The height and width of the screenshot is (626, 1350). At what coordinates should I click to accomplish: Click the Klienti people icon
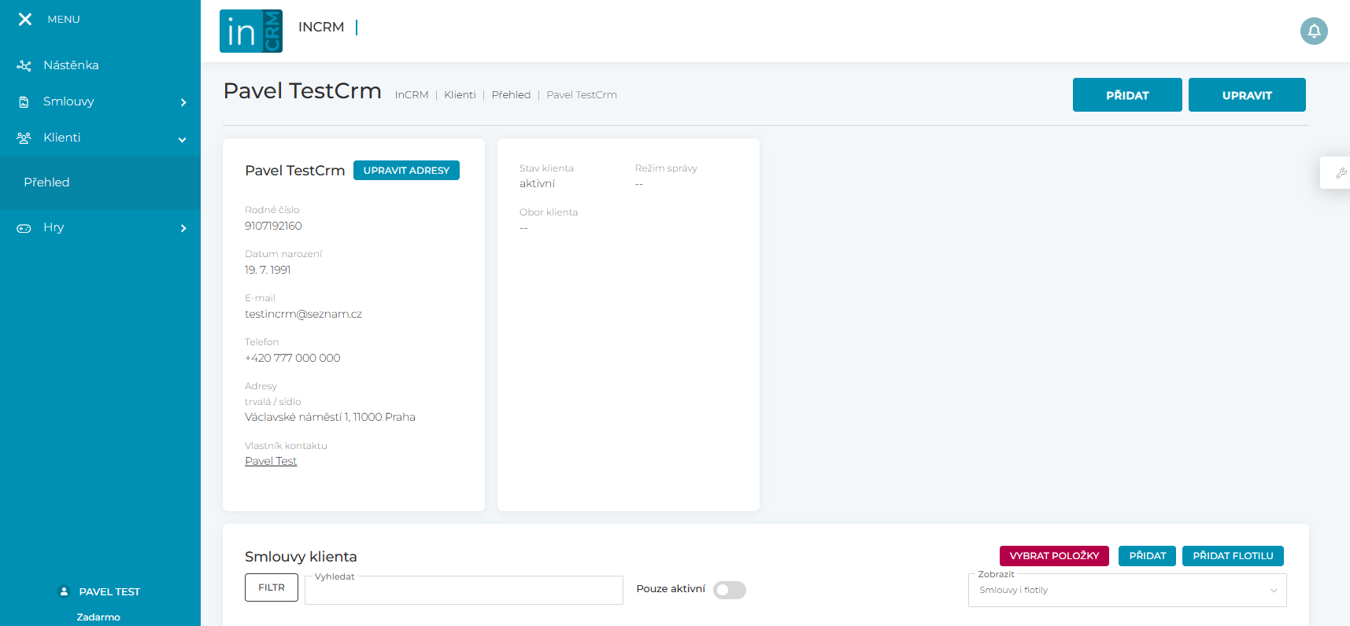24,138
